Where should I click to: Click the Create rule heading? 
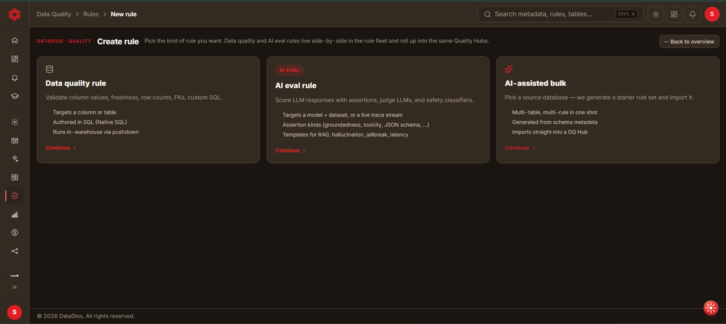118,42
